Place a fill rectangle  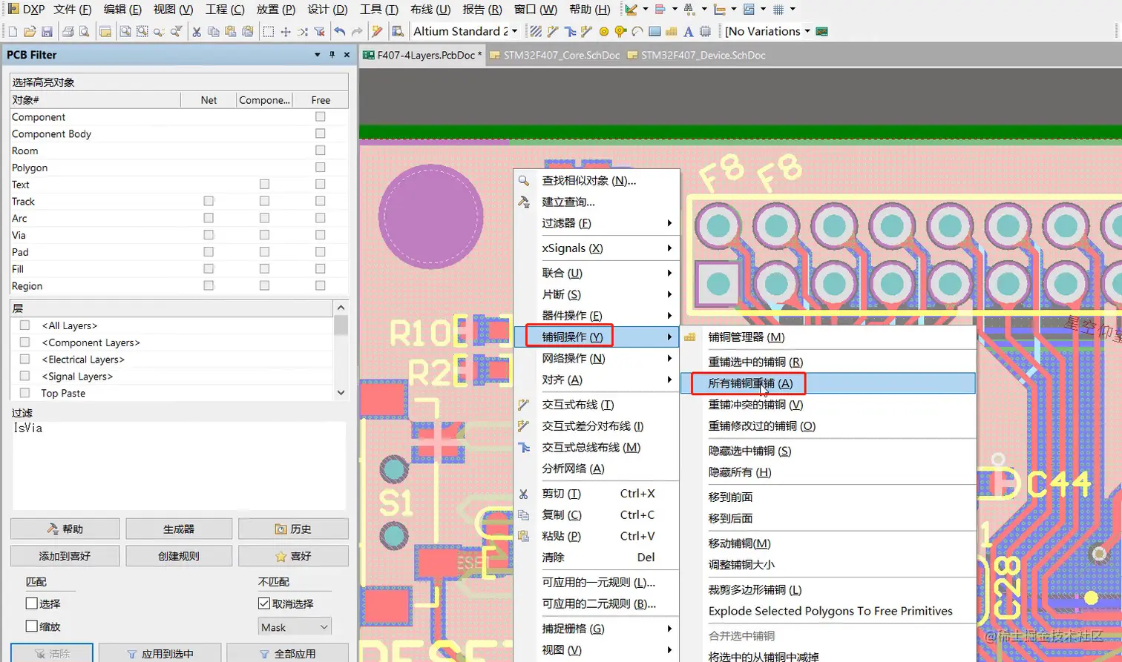pos(654,31)
